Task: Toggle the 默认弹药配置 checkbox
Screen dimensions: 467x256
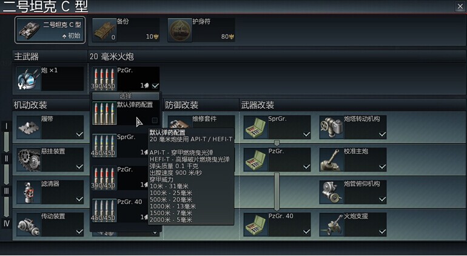Action: tap(155, 120)
